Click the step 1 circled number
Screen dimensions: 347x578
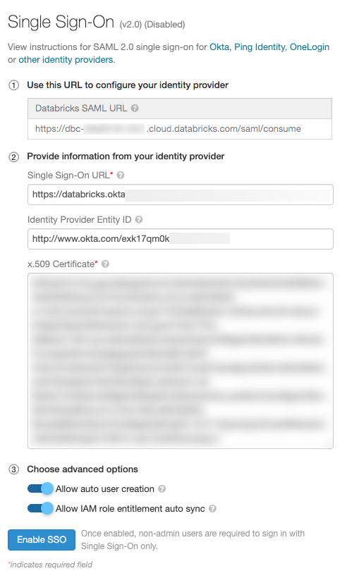pos(13,85)
